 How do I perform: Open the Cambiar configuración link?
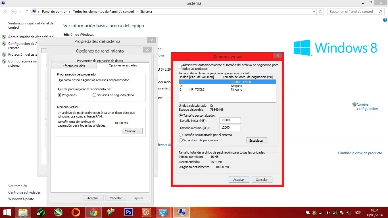367,106
